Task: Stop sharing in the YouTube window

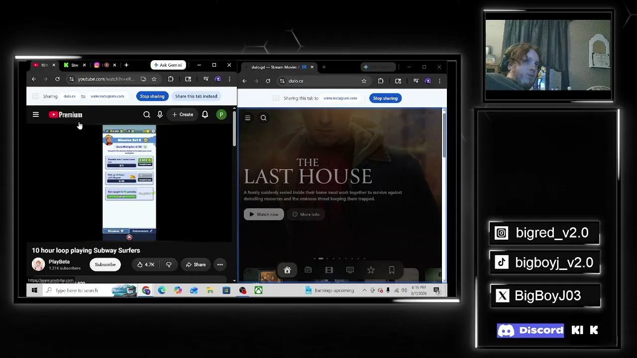Action: click(152, 96)
